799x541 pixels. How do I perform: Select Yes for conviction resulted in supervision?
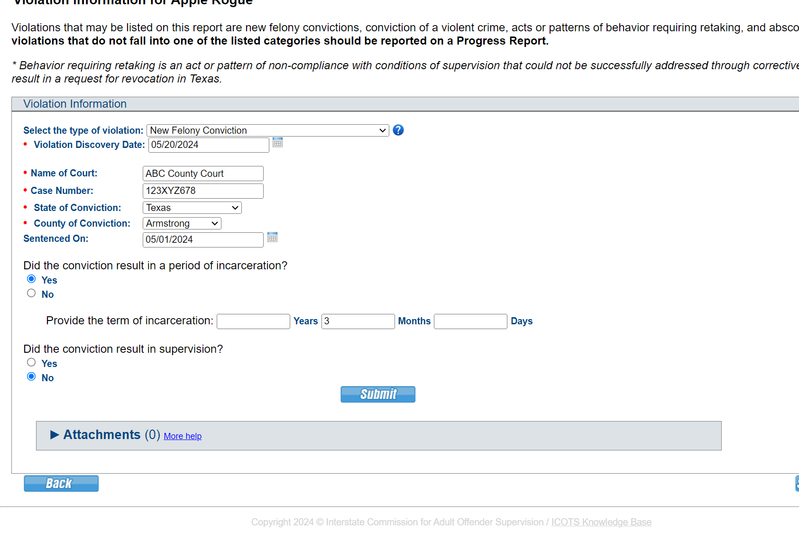tap(31, 362)
